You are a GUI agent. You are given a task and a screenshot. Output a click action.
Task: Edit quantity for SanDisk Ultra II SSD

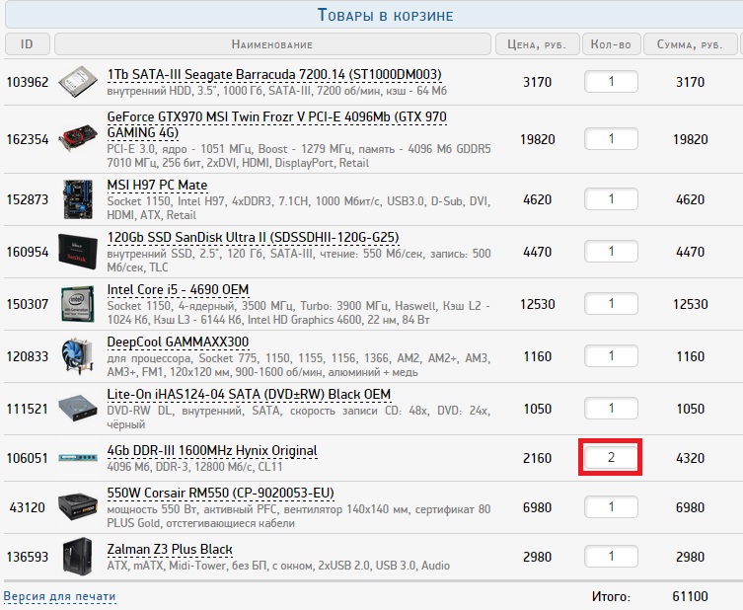click(611, 251)
